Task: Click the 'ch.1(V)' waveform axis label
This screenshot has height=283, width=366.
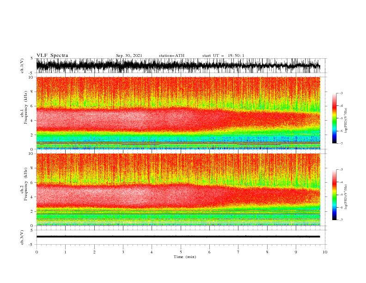Action: pos(22,66)
